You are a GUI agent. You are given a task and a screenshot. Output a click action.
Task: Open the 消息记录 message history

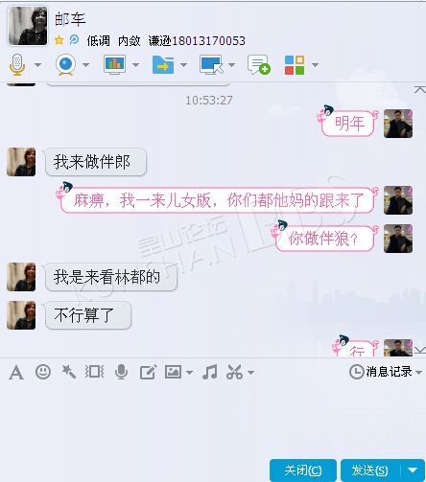coord(385,372)
